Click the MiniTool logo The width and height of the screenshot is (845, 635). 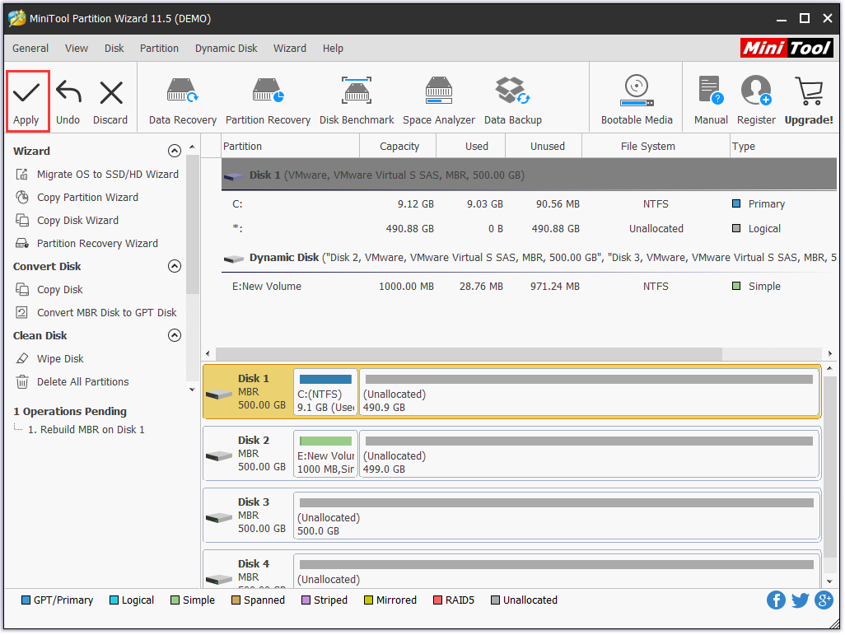787,48
